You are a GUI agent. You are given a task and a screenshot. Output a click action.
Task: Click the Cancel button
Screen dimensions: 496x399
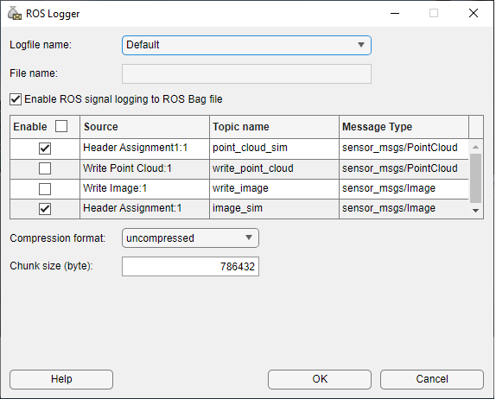(432, 379)
